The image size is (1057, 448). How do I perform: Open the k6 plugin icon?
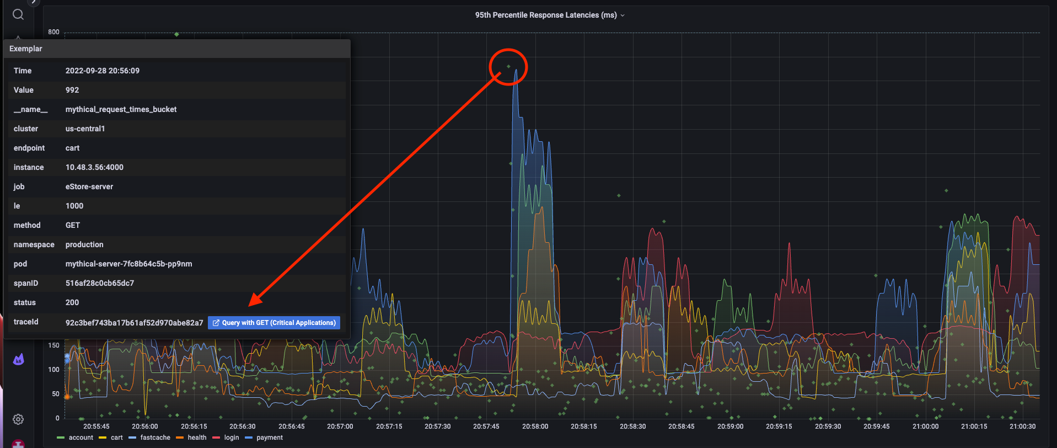click(x=18, y=360)
